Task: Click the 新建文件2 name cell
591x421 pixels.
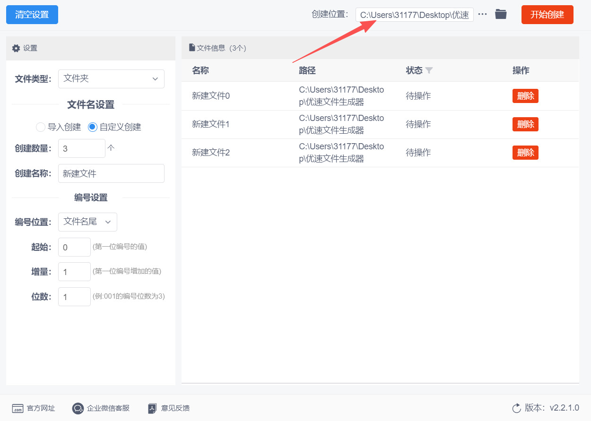Action: [211, 153]
